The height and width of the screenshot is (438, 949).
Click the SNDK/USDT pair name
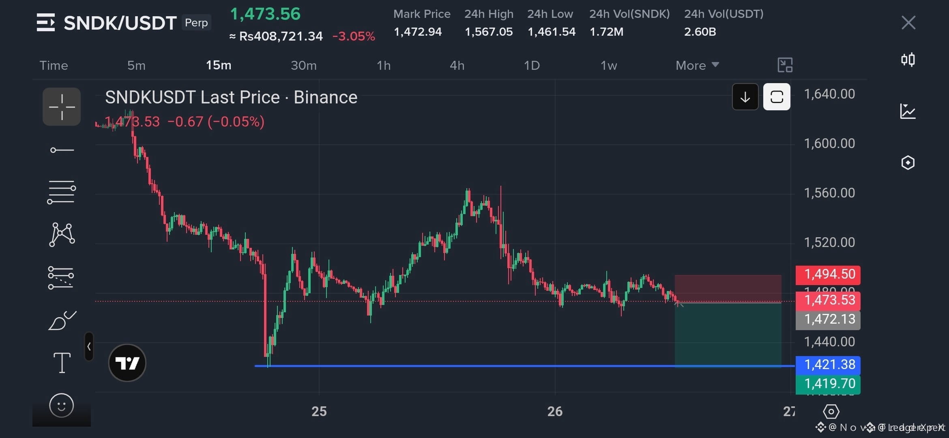point(120,23)
